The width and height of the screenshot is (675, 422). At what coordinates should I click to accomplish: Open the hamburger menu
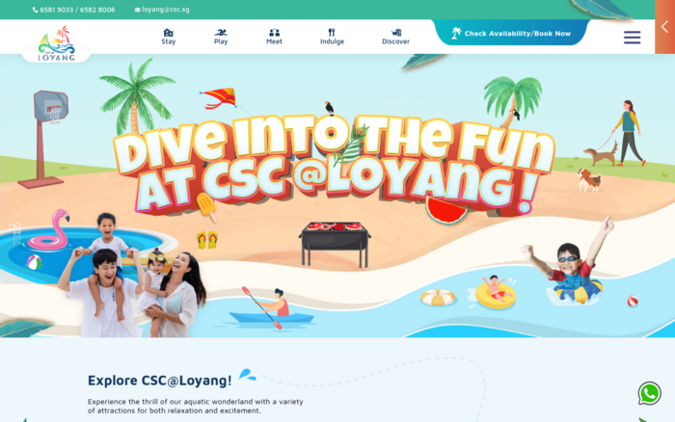click(x=632, y=37)
